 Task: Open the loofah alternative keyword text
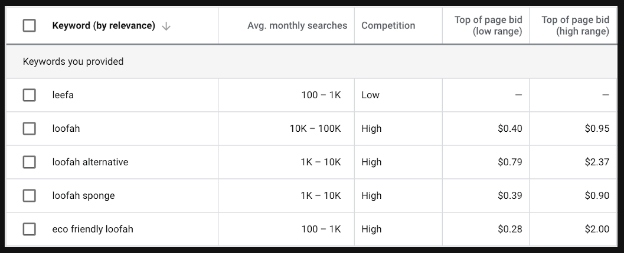pyautogui.click(x=90, y=162)
